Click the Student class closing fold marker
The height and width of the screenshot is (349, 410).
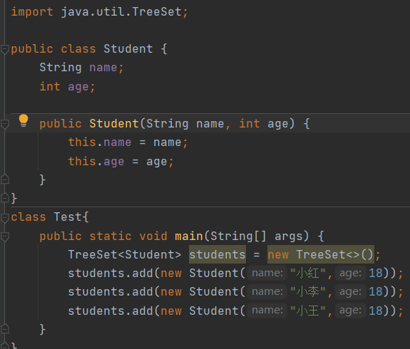pyautogui.click(x=5, y=198)
